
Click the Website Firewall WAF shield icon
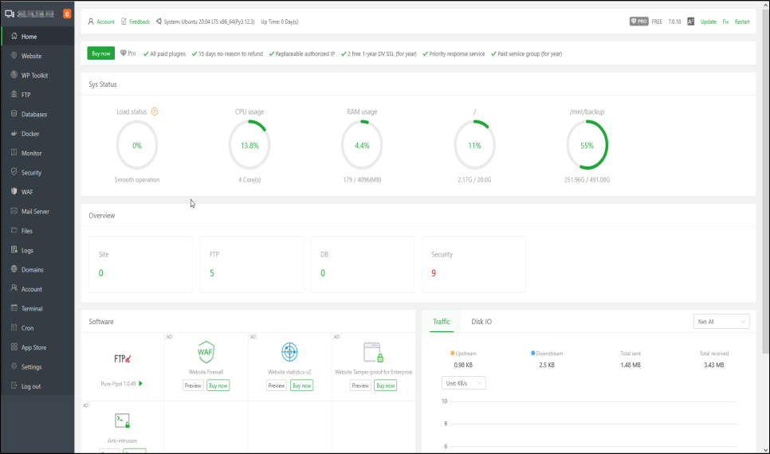[206, 352]
